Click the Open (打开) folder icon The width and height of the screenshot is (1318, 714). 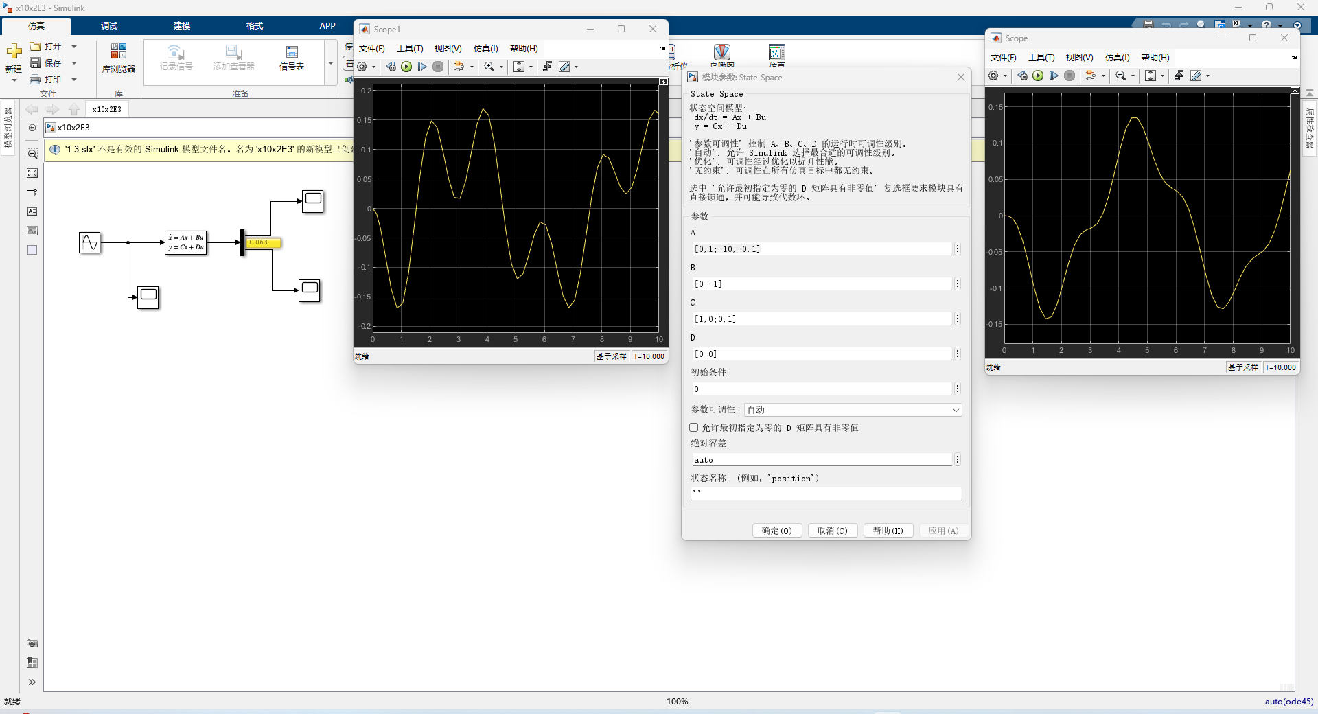(x=35, y=46)
